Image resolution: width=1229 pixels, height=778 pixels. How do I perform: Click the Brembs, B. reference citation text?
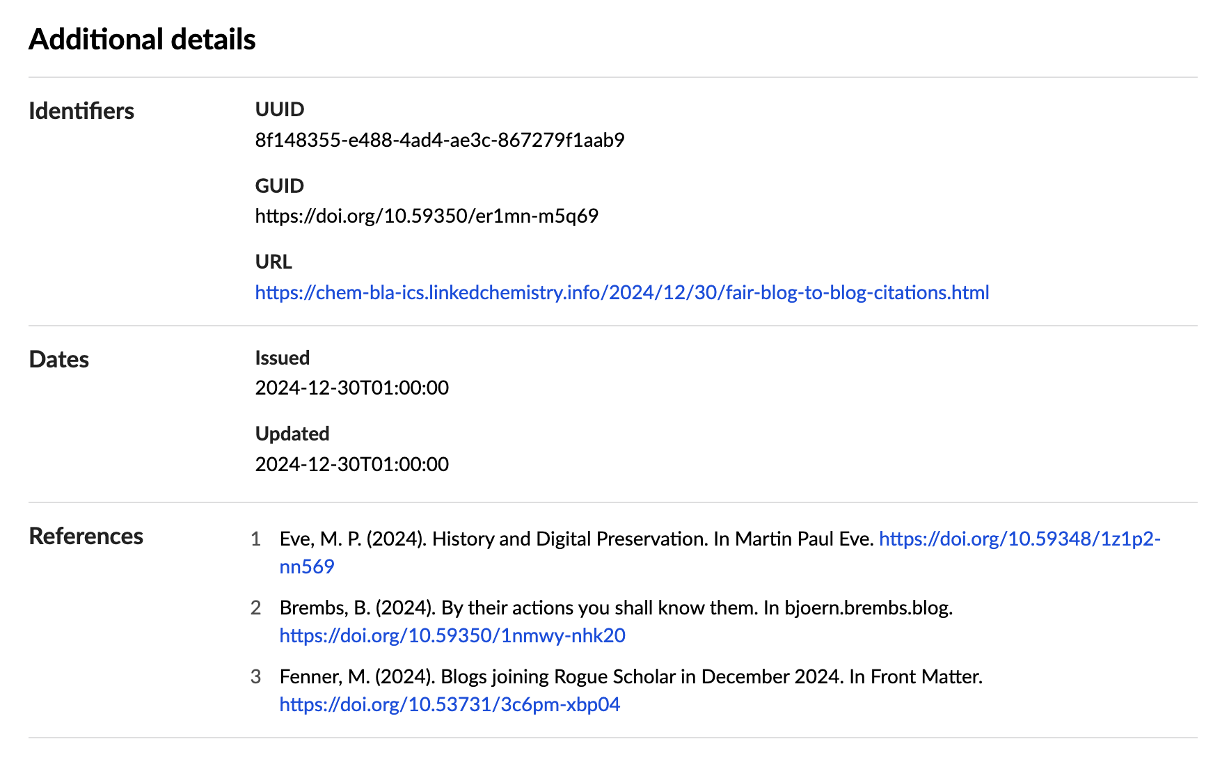615,608
